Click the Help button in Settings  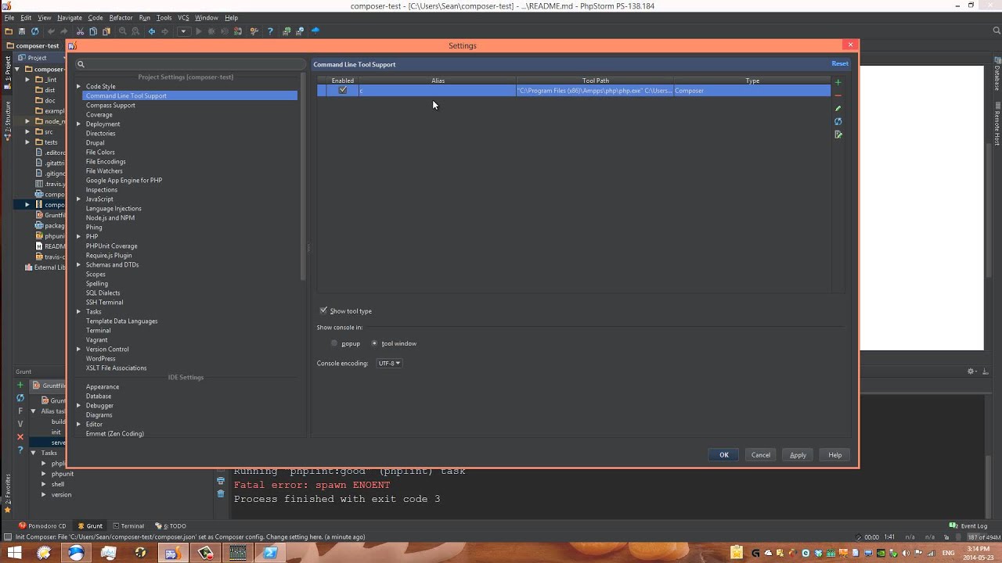[835, 455]
